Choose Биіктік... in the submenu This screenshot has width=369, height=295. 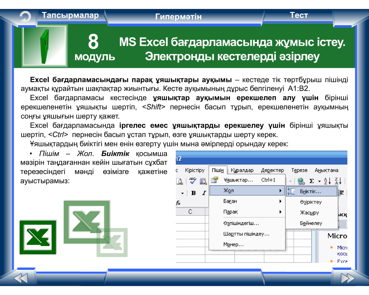tap(312, 191)
